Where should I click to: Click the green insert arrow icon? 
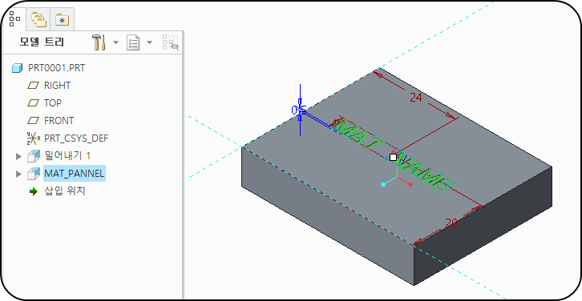[x=34, y=191]
